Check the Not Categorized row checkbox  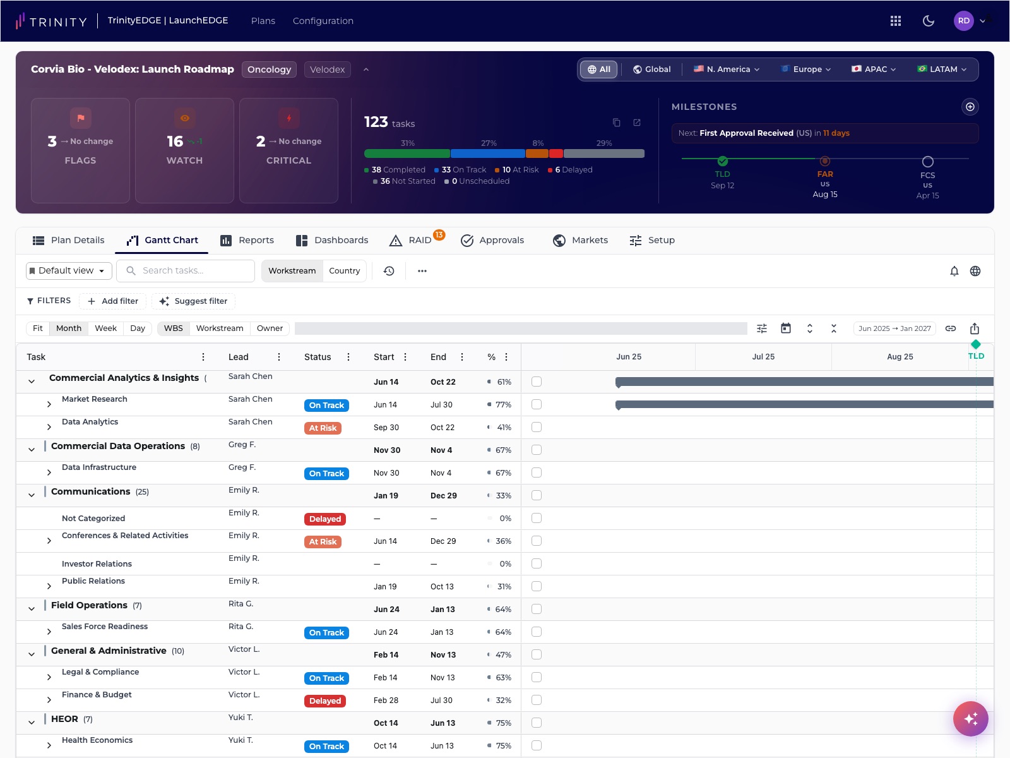pos(537,518)
